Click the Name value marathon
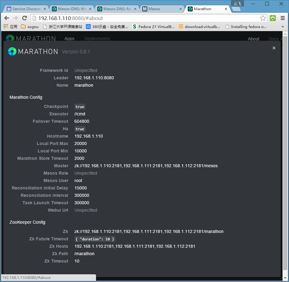The height and width of the screenshot is (282, 289). click(x=84, y=85)
